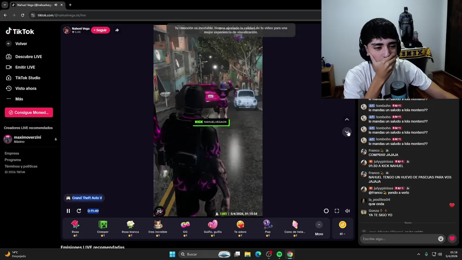Reload the page in Chrome
The width and height of the screenshot is (462, 260).
coord(22,15)
